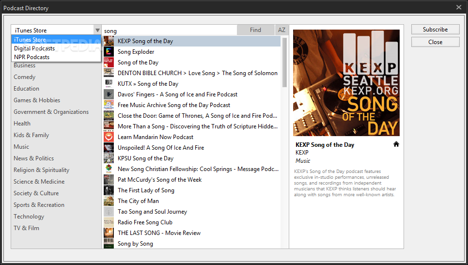468x265 pixels.
Task: Select 'KUTX » Song of the Day' result
Action: tap(148, 83)
